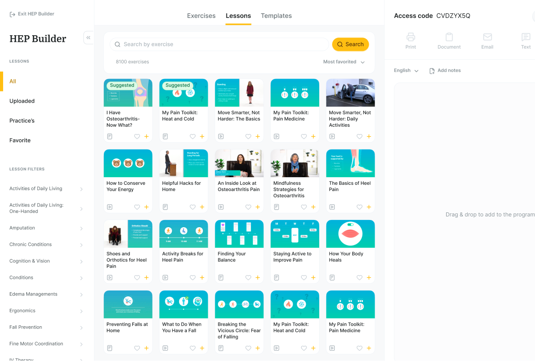Click the Search button
The image size is (535, 361).
tap(350, 44)
